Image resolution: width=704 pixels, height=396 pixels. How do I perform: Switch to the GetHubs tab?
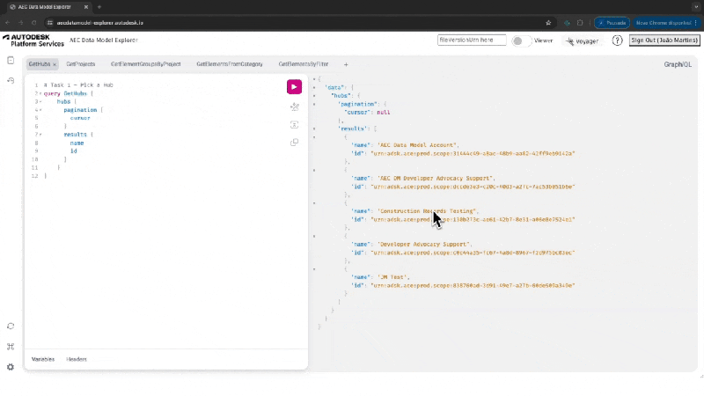[40, 64]
